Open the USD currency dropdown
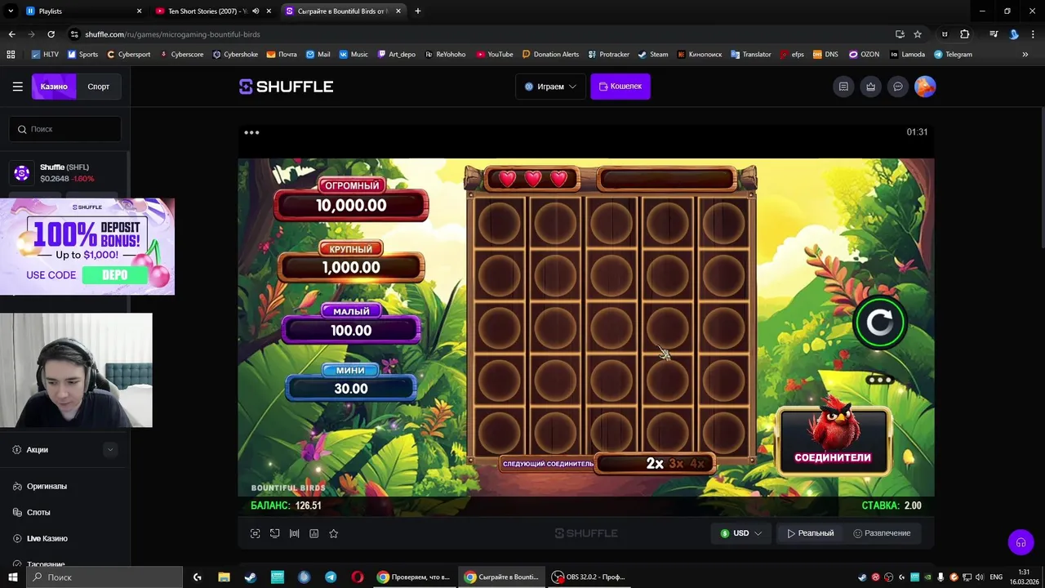The image size is (1045, 588). pyautogui.click(x=741, y=533)
